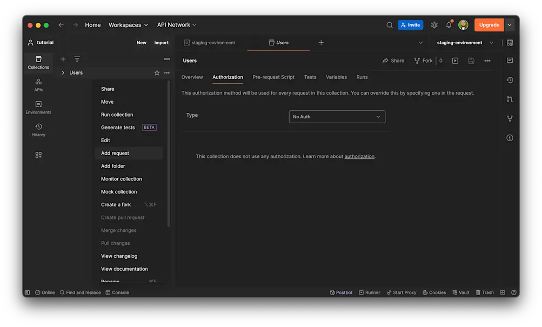The image size is (542, 327).
Task: Toggle the Console panel open
Action: pos(117,292)
